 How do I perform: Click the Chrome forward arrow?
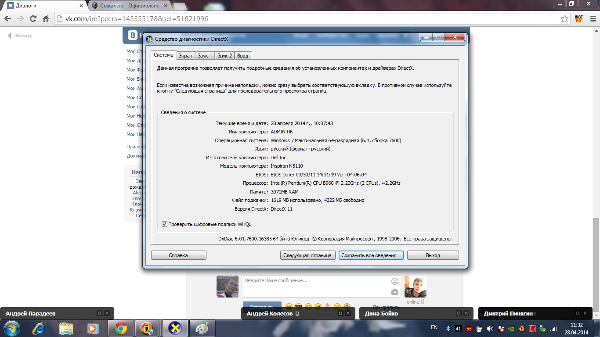tap(20, 19)
